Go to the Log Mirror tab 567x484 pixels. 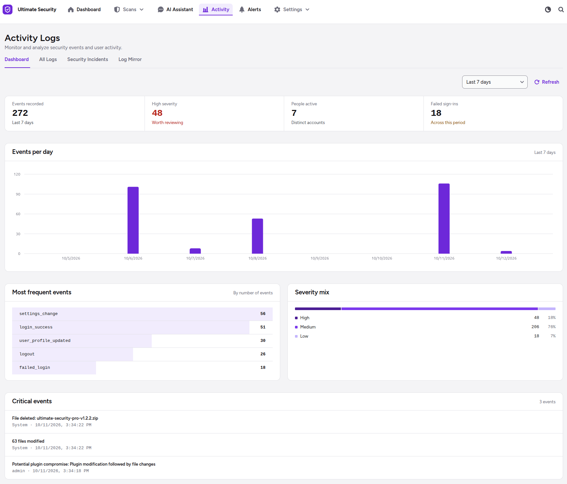click(130, 59)
